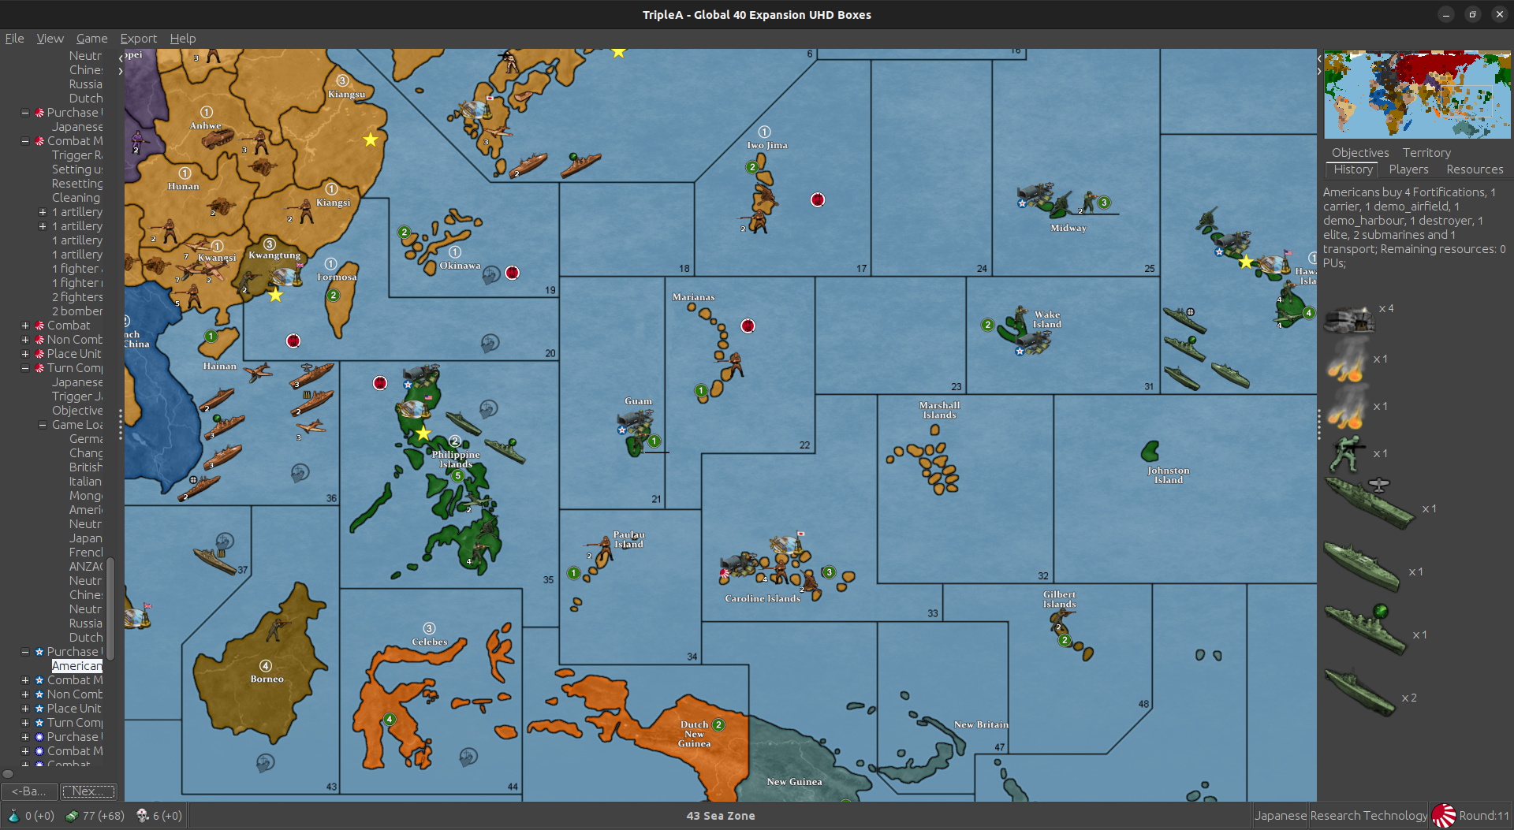This screenshot has width=1514, height=830.
Task: Open the Game menu
Action: tap(91, 39)
